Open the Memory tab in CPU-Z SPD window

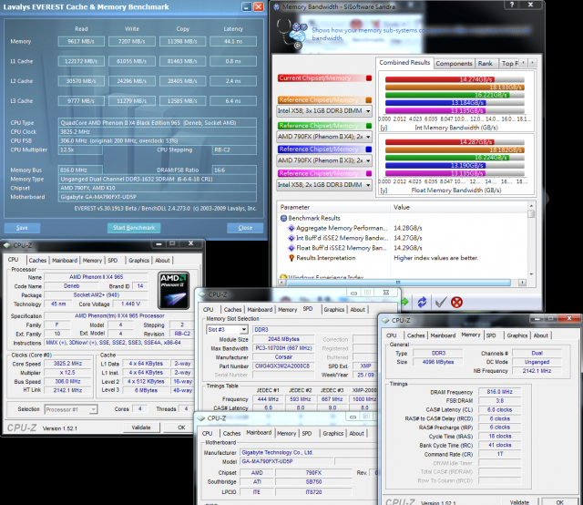[288, 309]
